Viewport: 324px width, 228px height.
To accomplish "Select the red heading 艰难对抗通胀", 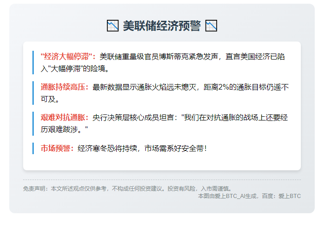I will click(x=63, y=117).
